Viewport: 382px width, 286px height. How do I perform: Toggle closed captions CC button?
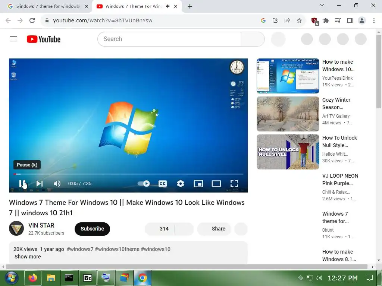coord(163,184)
